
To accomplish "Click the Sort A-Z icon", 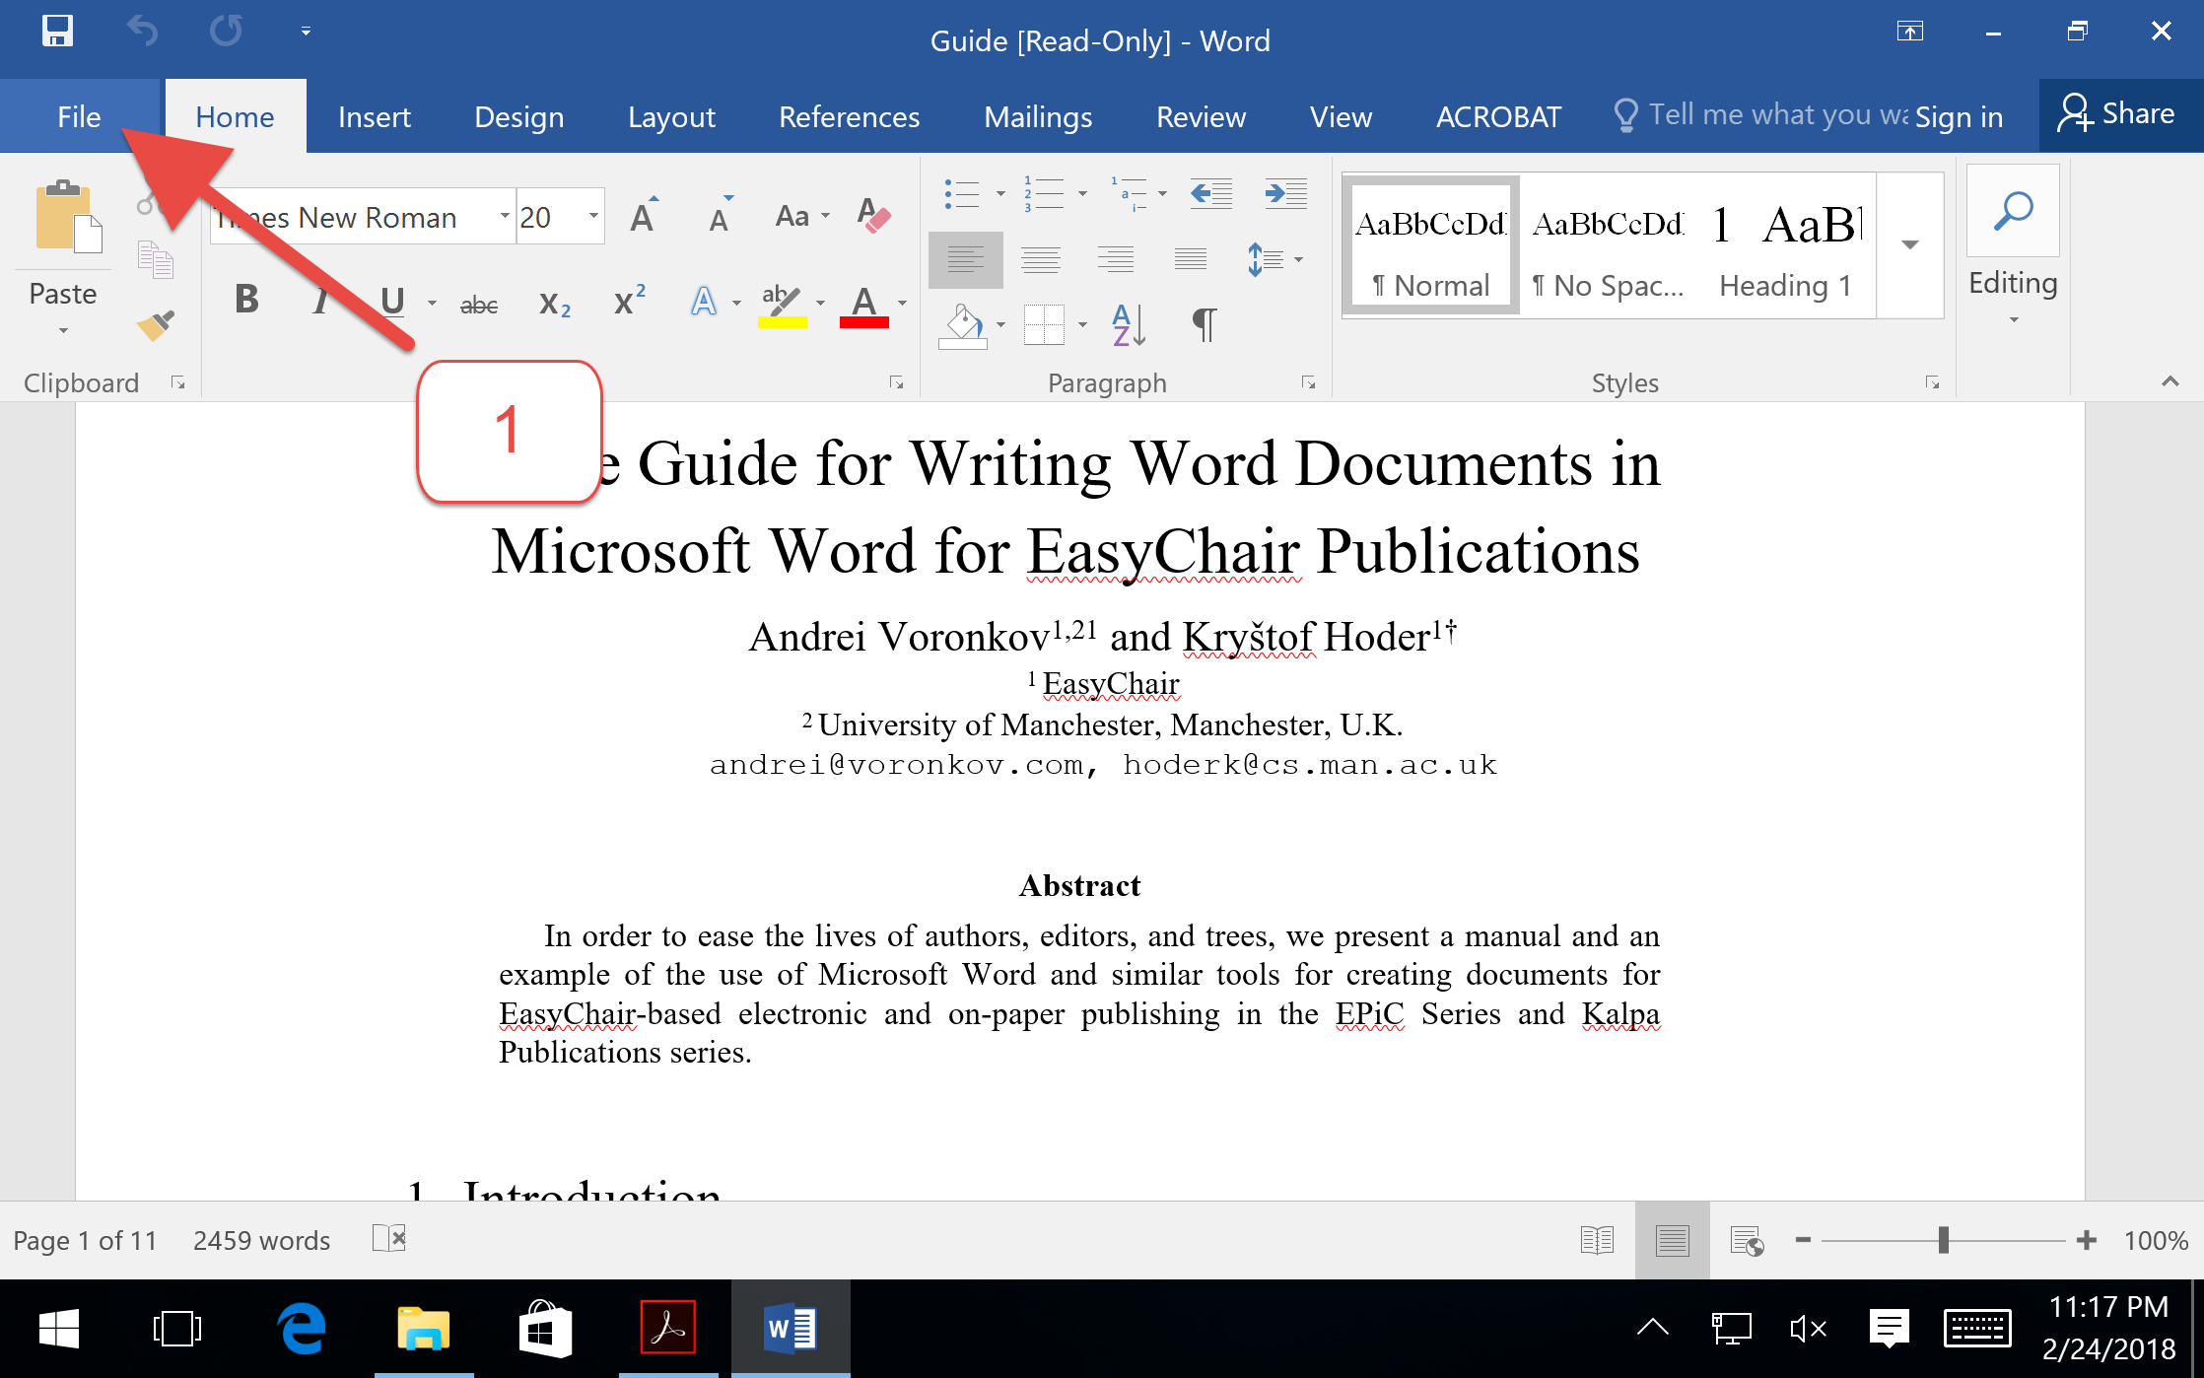I will (x=1129, y=324).
